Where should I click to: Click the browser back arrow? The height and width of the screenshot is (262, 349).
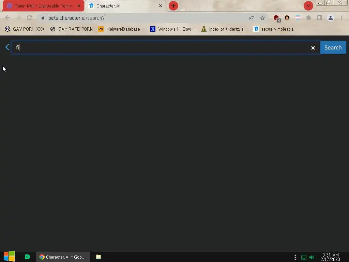7,18
